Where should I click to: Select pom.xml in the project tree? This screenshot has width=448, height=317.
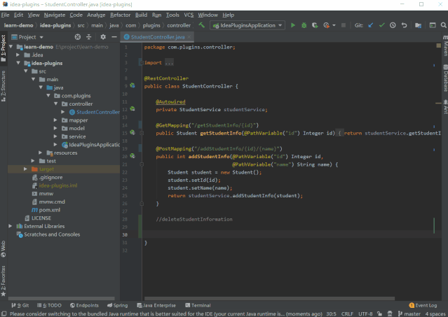(48, 209)
